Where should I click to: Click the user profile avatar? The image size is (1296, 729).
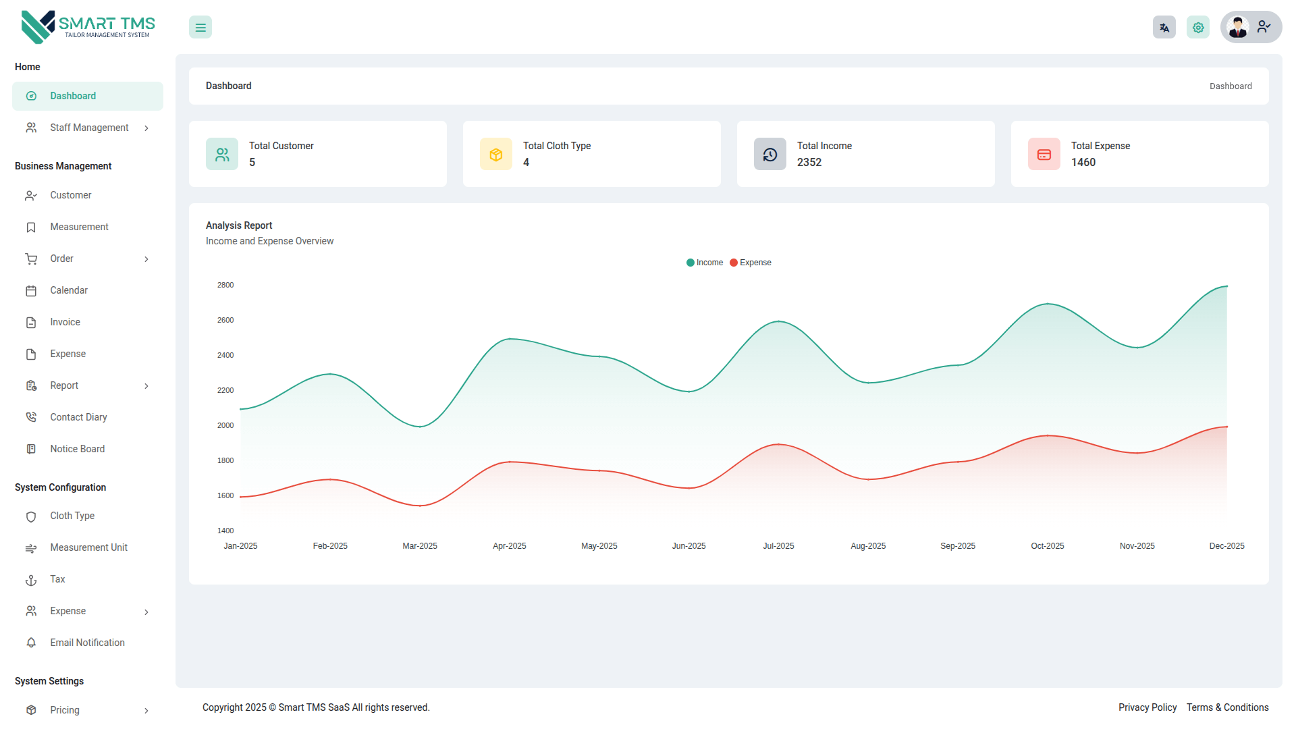click(x=1238, y=28)
